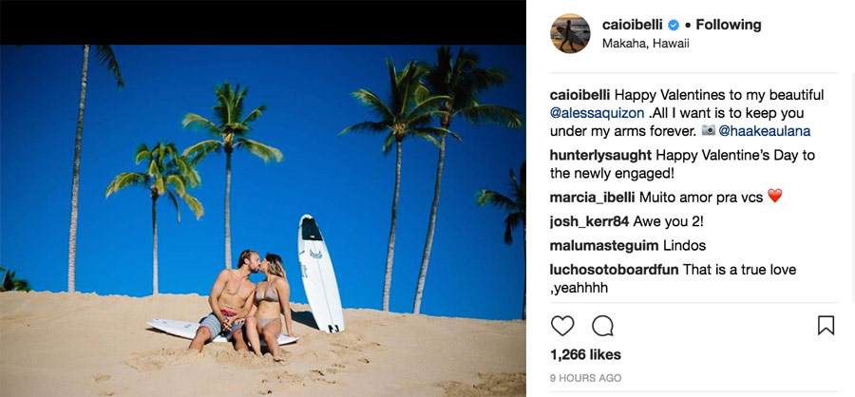Screen dimensions: 855x397
Task: Open josh_kerr84 commenter profile
Action: click(589, 221)
